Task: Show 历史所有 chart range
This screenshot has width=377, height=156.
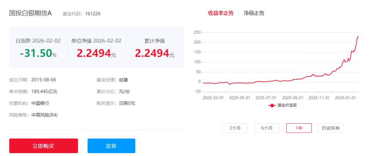Action: (x=331, y=128)
